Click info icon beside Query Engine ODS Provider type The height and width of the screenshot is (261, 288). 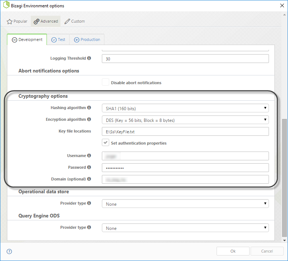coord(89,227)
